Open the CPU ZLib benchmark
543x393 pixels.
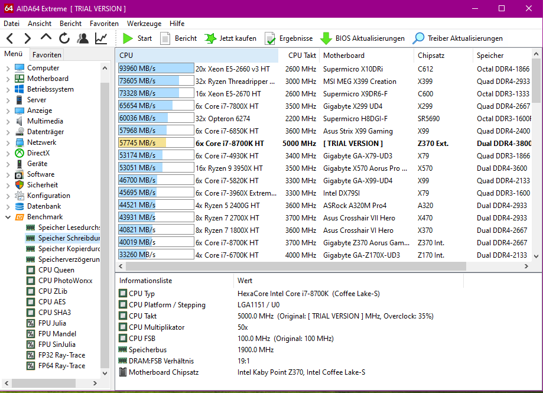point(47,291)
